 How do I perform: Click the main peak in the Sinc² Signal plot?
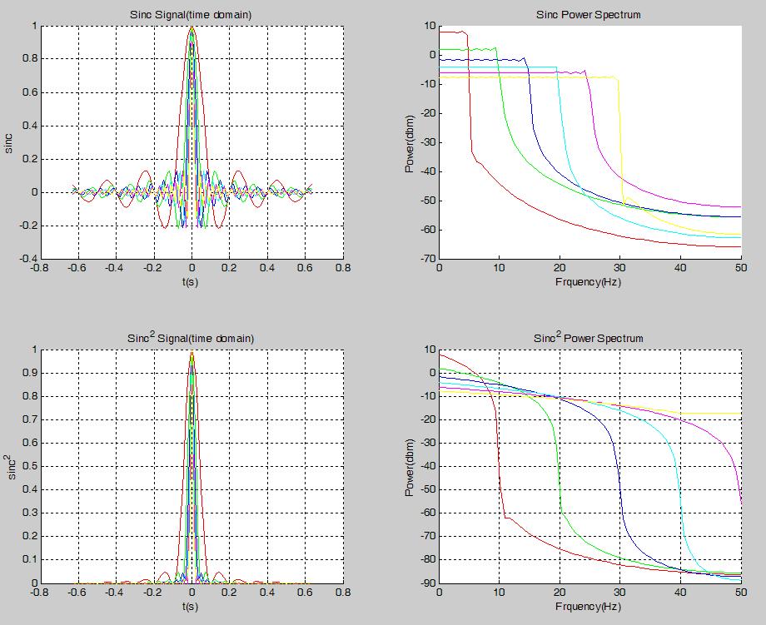click(x=191, y=353)
